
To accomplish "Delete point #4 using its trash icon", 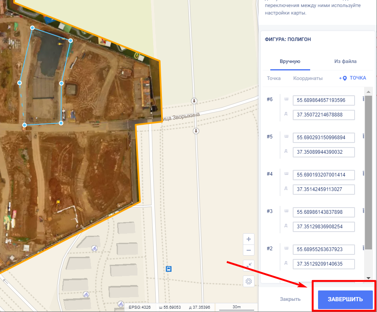I will click(364, 173).
